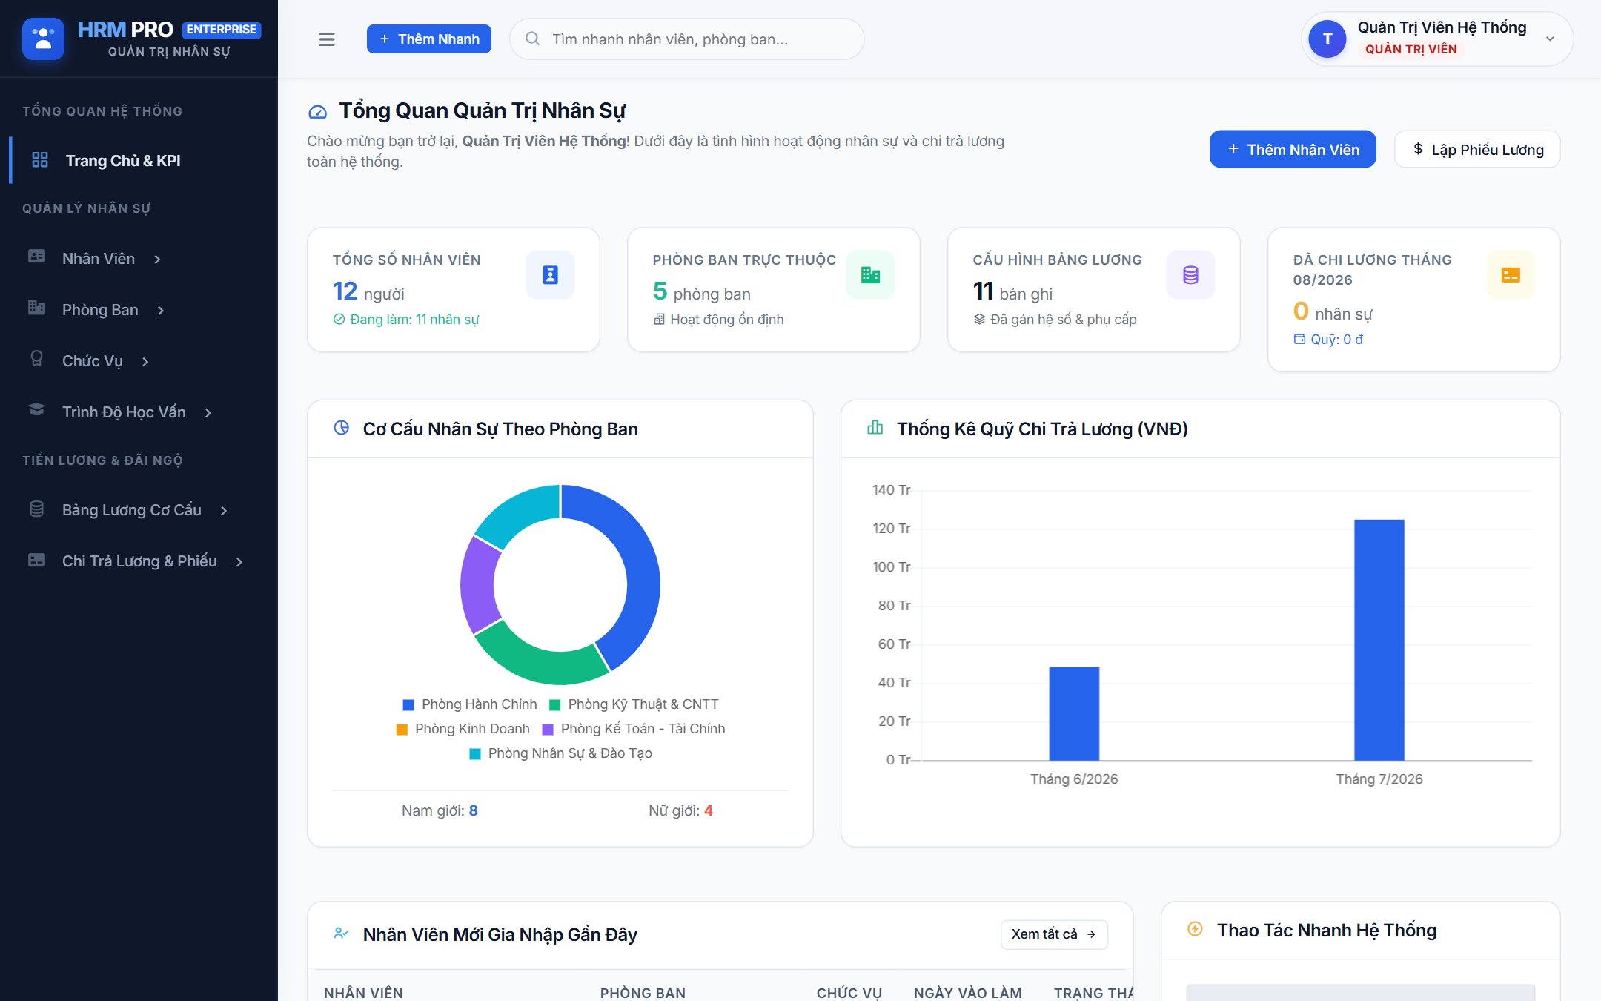Click the HRM PRO logo icon

point(43,39)
